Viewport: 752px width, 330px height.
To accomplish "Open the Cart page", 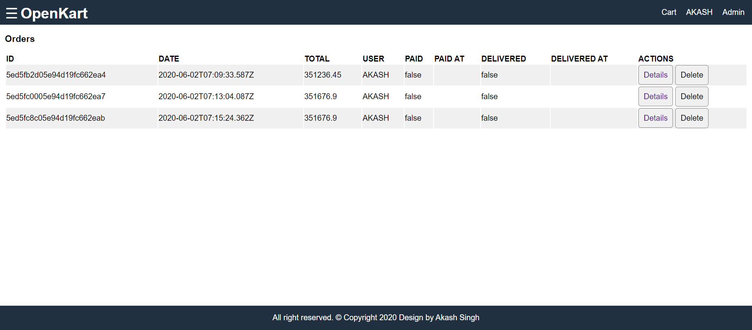I will pyautogui.click(x=669, y=12).
